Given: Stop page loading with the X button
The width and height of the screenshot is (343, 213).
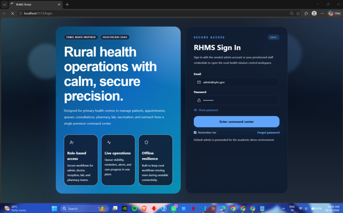Looking at the screenshot, I should (x=12, y=13).
